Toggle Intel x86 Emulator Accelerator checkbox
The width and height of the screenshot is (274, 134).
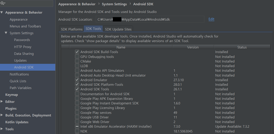pyautogui.click(x=77, y=126)
